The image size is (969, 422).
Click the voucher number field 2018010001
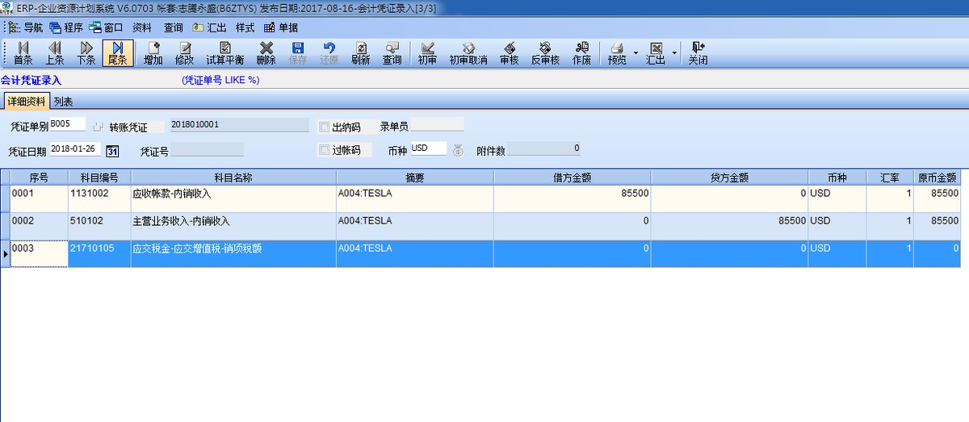[239, 125]
